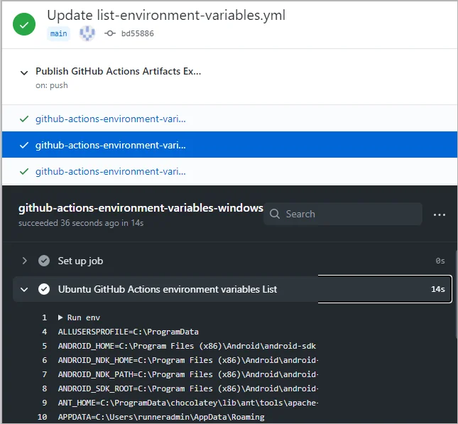
Task: Select the ANDROID_NDK_PATH log line
Action: (188, 374)
